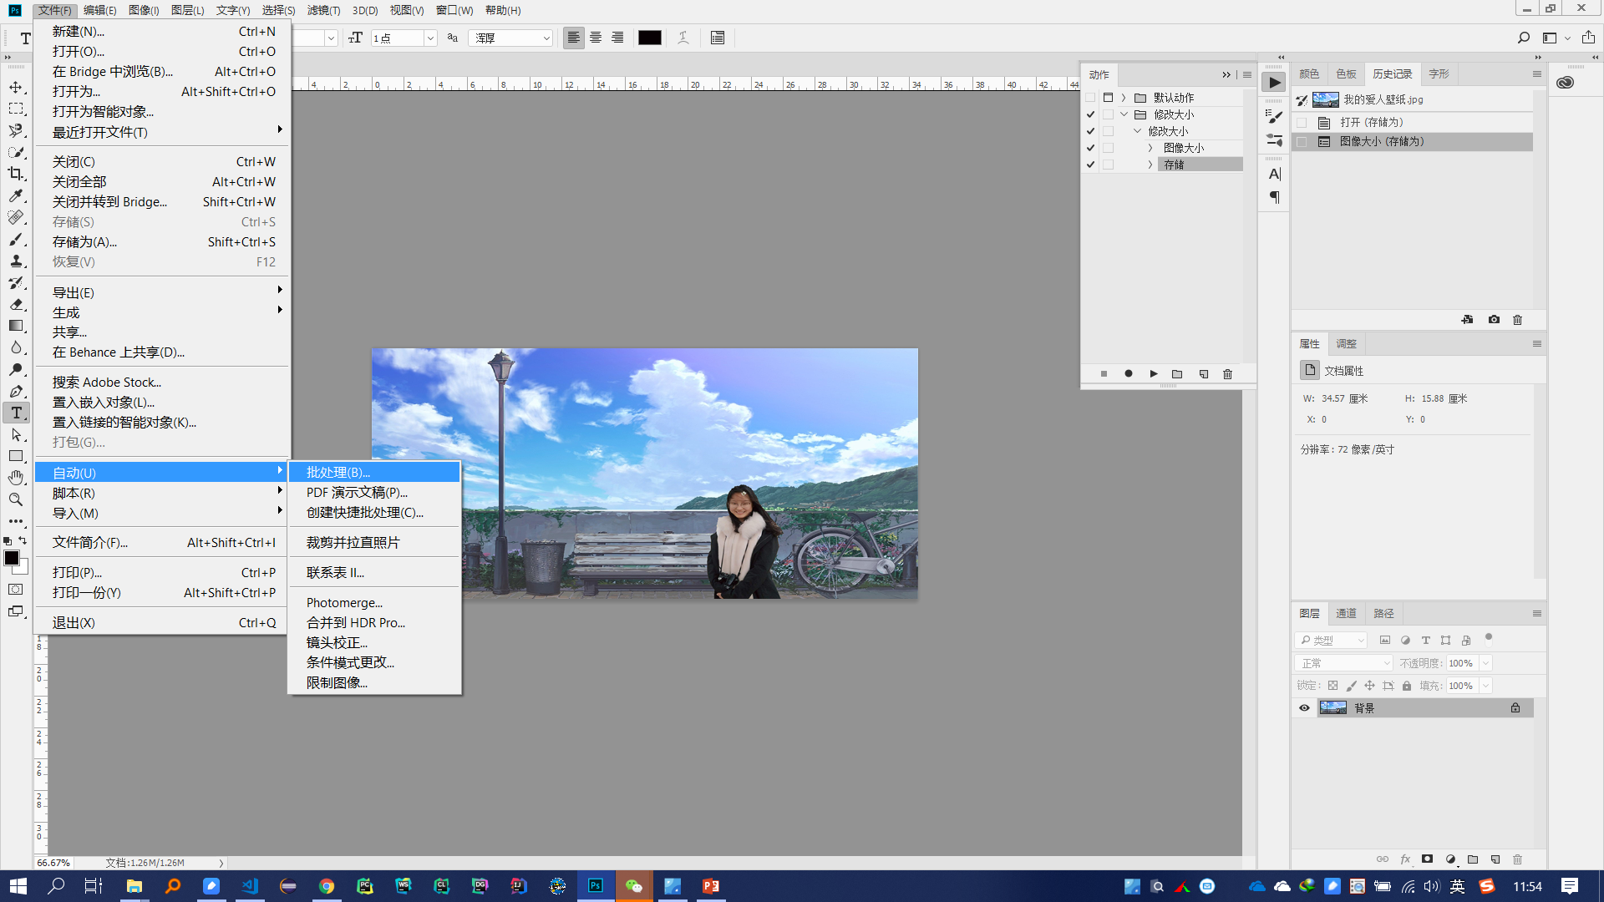Image resolution: width=1604 pixels, height=902 pixels.
Task: Open the layer blend mode 正常 dropdown
Action: click(x=1344, y=663)
